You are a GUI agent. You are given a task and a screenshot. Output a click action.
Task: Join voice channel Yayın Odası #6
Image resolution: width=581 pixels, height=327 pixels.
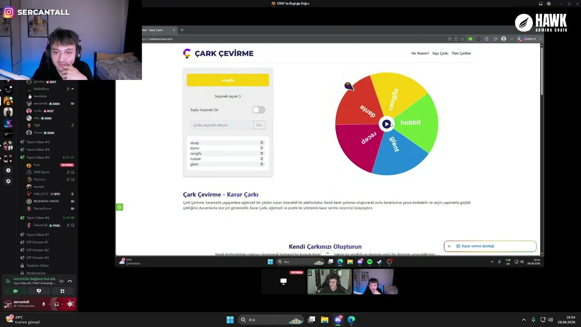(x=38, y=218)
